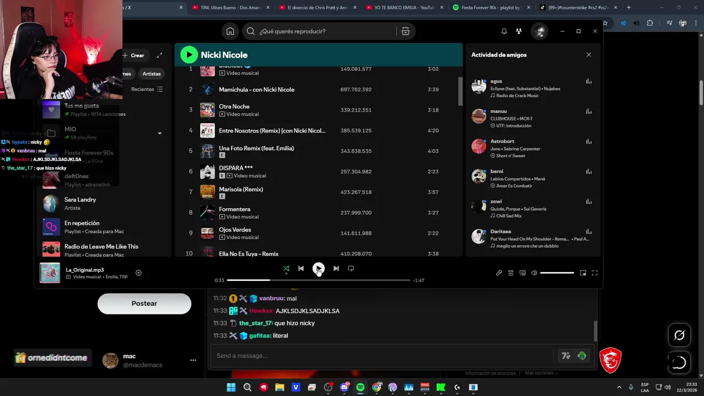This screenshot has width=704, height=396.
Task: Open browser media control icon
Action: 669,23
